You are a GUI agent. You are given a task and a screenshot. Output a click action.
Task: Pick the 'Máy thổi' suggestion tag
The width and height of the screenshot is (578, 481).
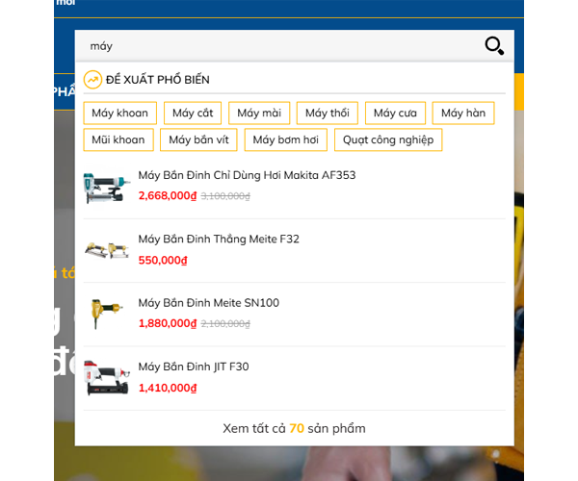(x=327, y=114)
